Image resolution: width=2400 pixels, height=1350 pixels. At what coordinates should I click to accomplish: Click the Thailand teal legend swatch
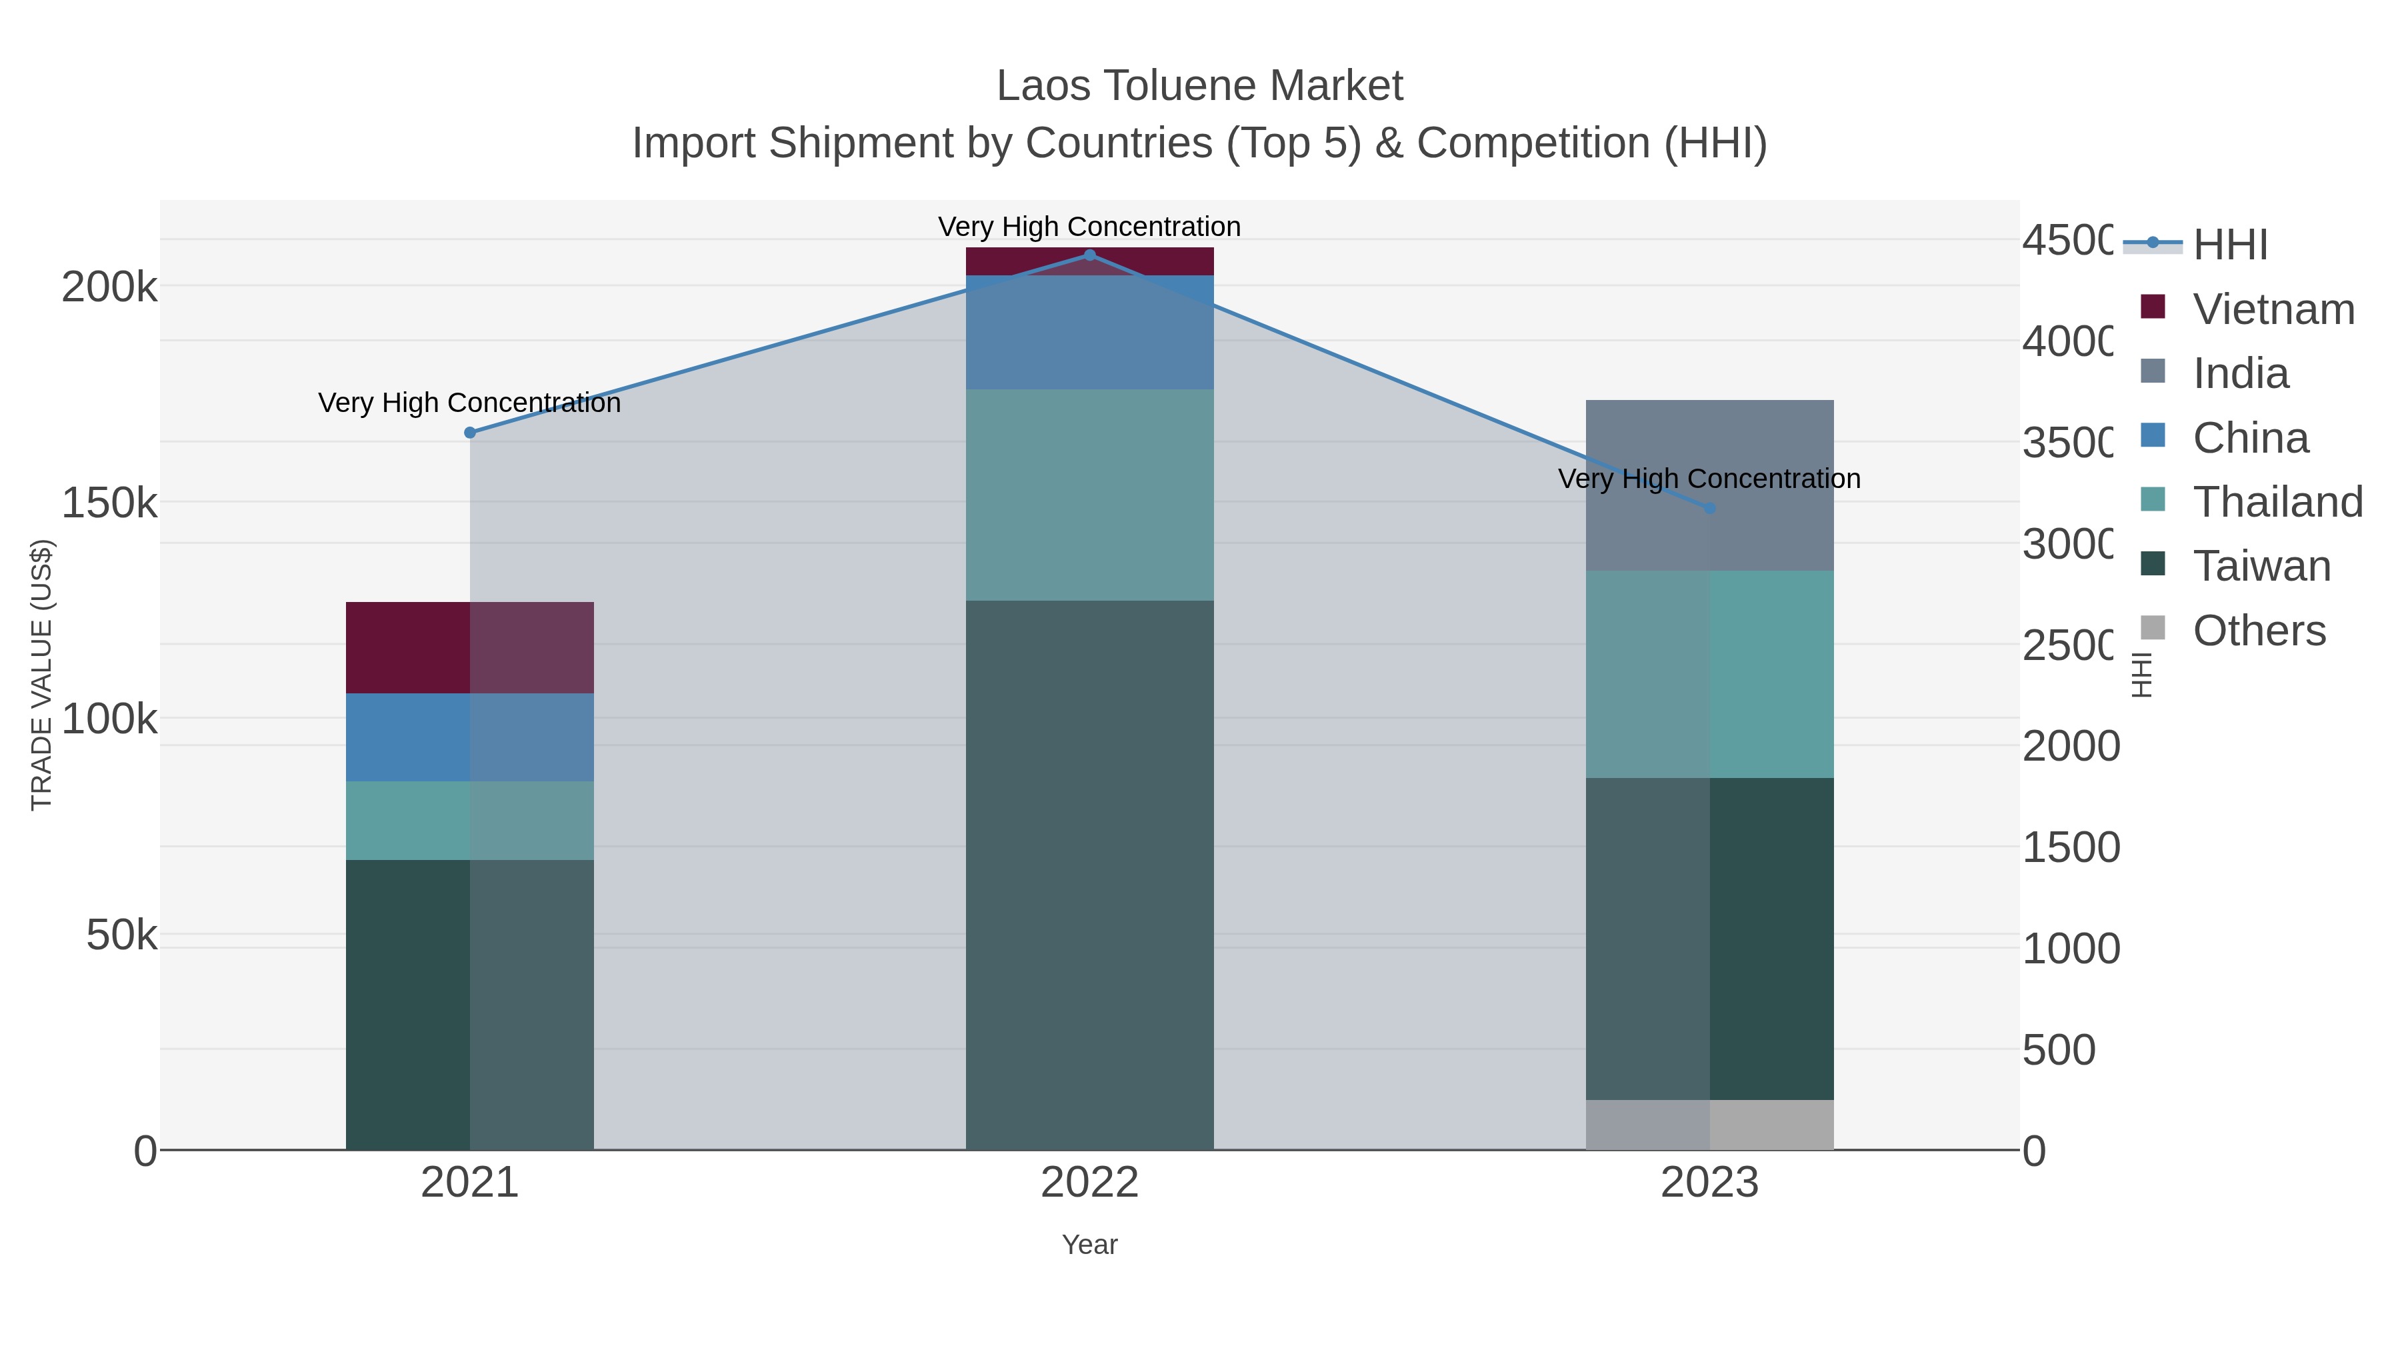2153,499
